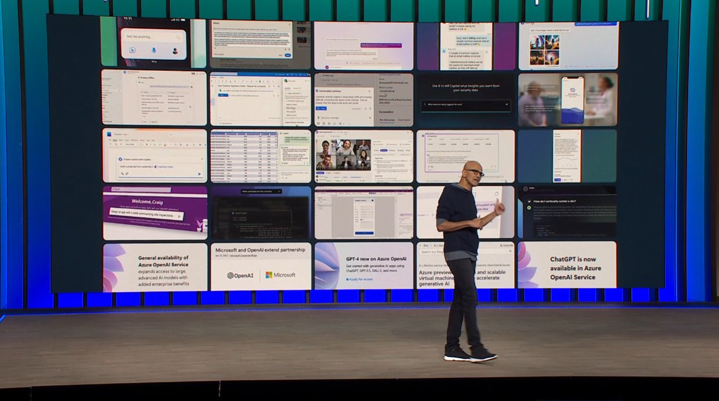Click the 'Microsoft and OpenAI extend partnership' headline
719x401 pixels.
tap(260, 250)
